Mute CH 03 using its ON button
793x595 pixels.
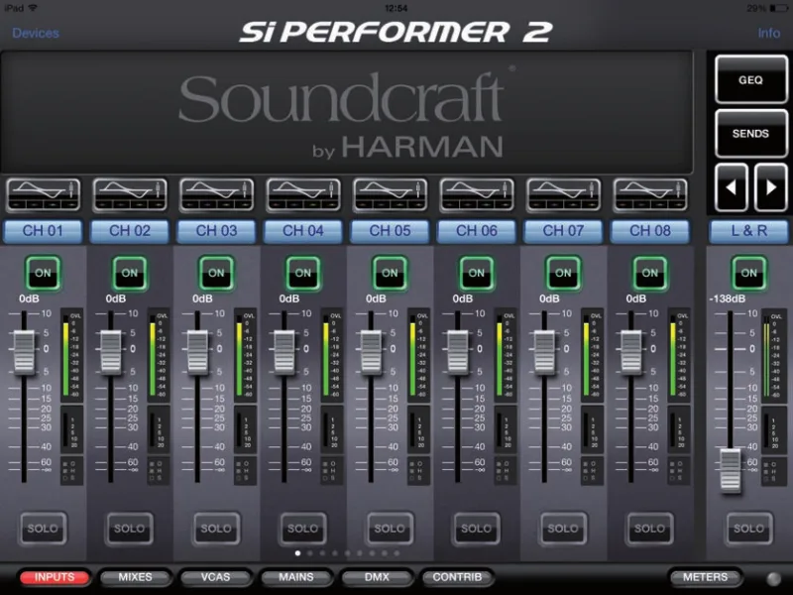[216, 274]
